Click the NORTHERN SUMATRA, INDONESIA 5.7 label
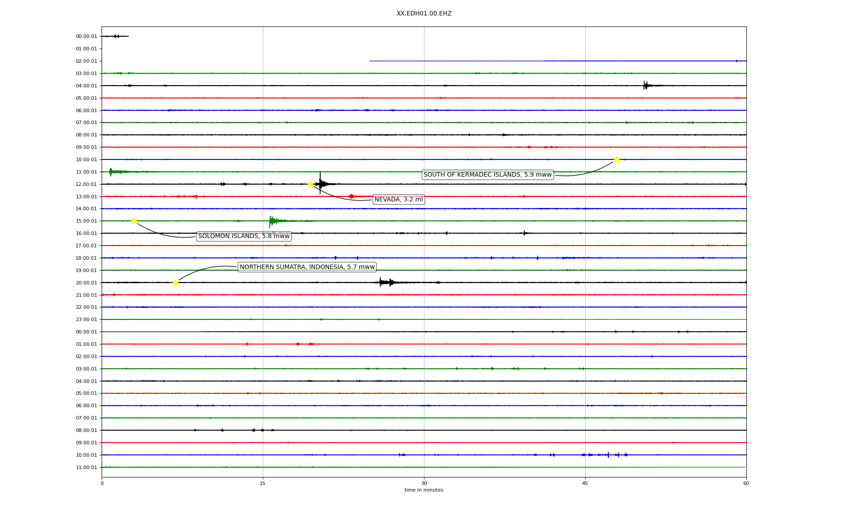The width and height of the screenshot is (848, 530). click(307, 267)
